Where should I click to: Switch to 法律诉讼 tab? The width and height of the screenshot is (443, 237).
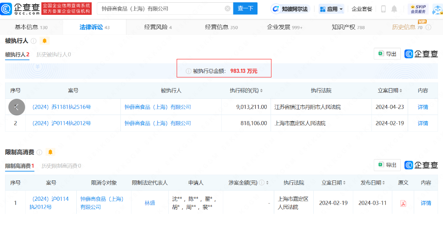94,27
